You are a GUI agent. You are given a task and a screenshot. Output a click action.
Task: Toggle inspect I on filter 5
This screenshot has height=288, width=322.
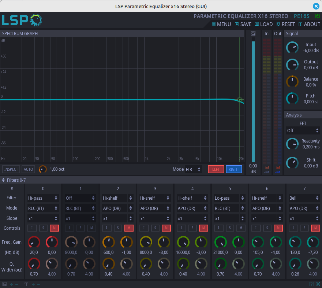coord(218,228)
